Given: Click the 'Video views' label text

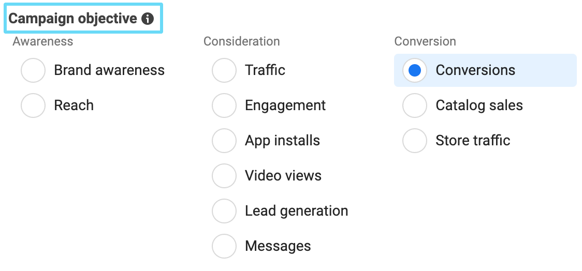Looking at the screenshot, I should click(283, 176).
